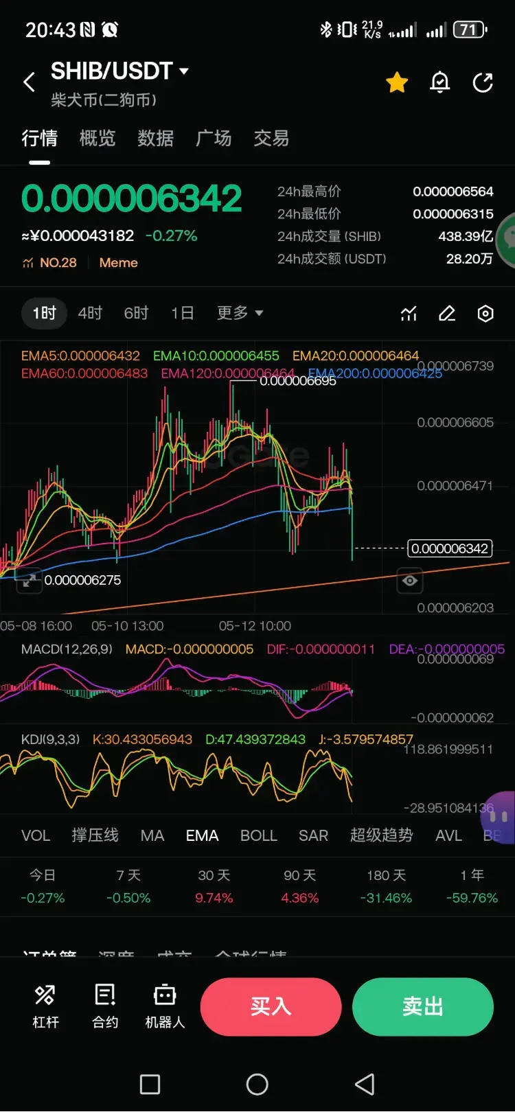515x1112 pixels.
Task: Open the 合约 contracts icon
Action: click(x=105, y=1006)
